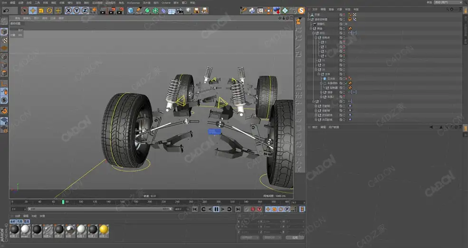Toggle Enable Snap S icon in sidebar
The width and height of the screenshot is (468, 248).
point(4,100)
